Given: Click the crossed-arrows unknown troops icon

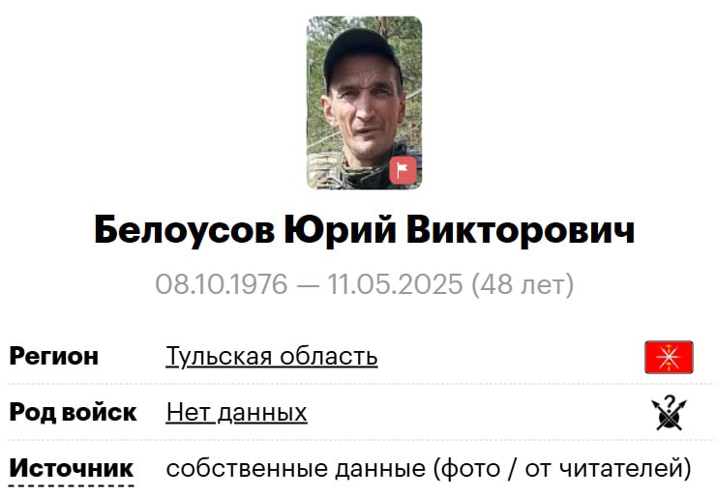Looking at the screenshot, I should 669,413.
